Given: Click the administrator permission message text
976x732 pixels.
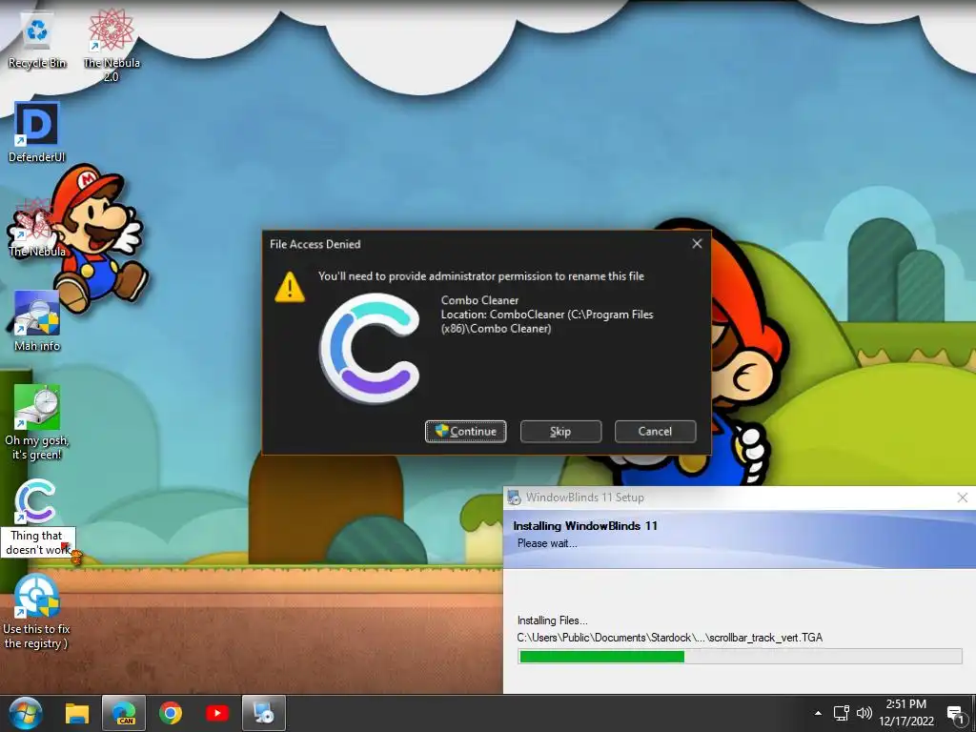Looking at the screenshot, I should click(x=481, y=276).
